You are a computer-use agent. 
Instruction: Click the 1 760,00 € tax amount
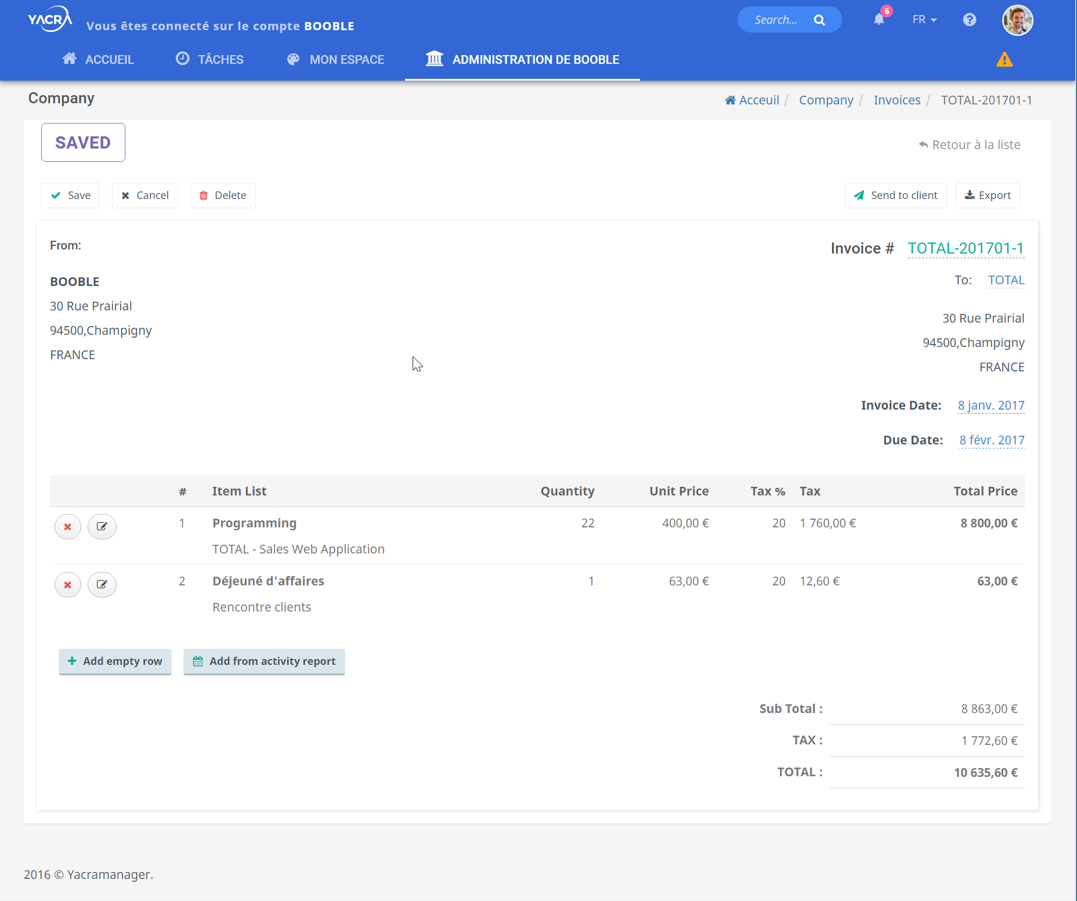tap(828, 523)
